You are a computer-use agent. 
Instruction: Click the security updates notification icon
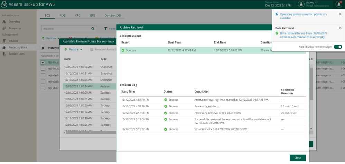tap(277, 14)
